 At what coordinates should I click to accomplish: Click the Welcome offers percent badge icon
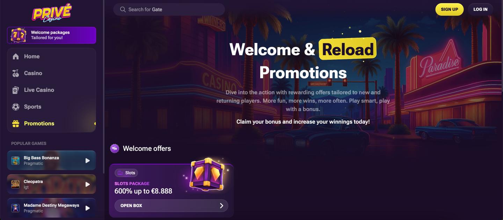(115, 148)
